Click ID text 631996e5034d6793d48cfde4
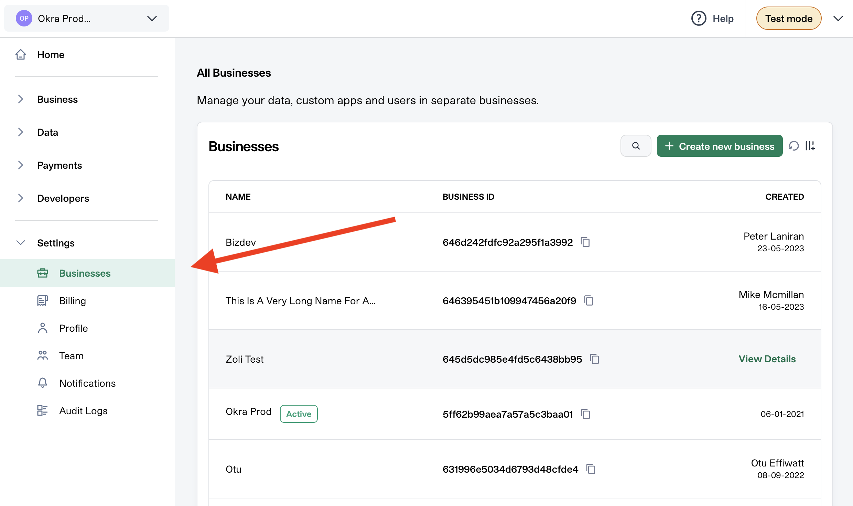 click(510, 469)
